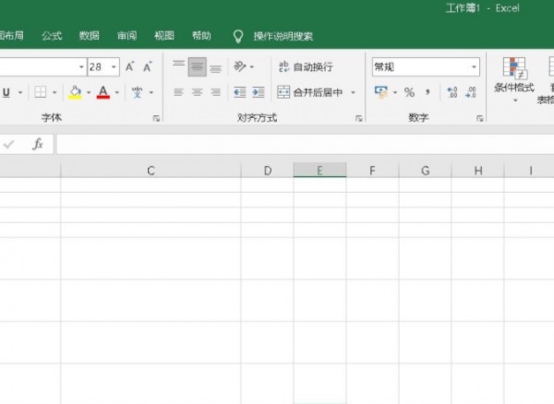Switch to the 审阅 review tab
Image resolution: width=554 pixels, height=404 pixels.
126,36
